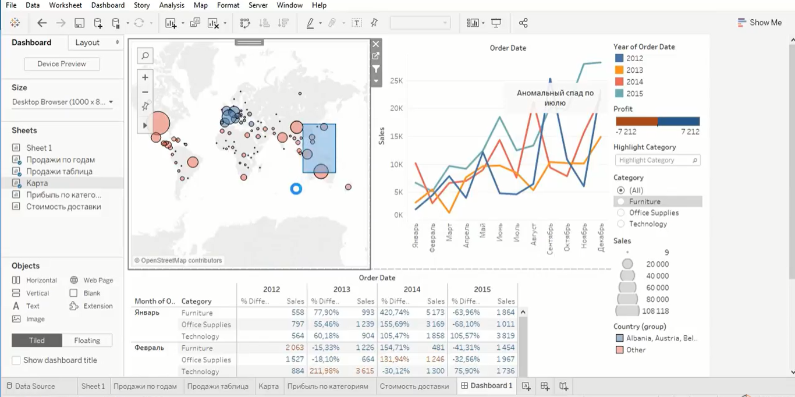Viewport: 795px width, 397px height.
Task: Click the Duplicate sheet toolbar icon
Action: (x=195, y=23)
